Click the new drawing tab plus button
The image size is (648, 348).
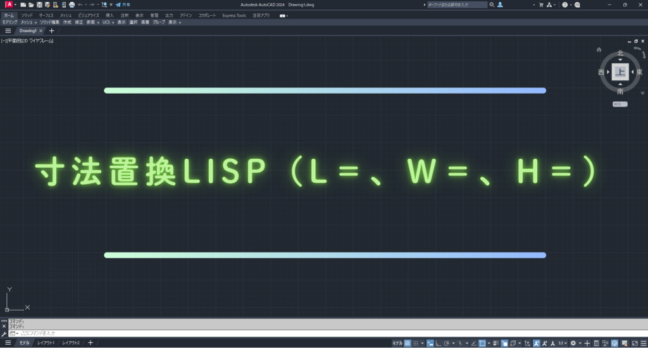click(x=51, y=30)
